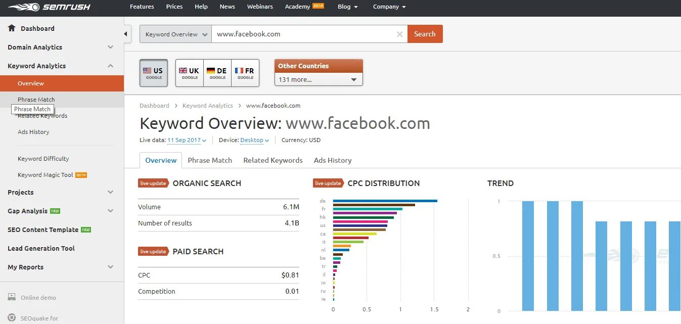Click the Currency: USD label
The width and height of the screenshot is (681, 324).
tap(301, 140)
